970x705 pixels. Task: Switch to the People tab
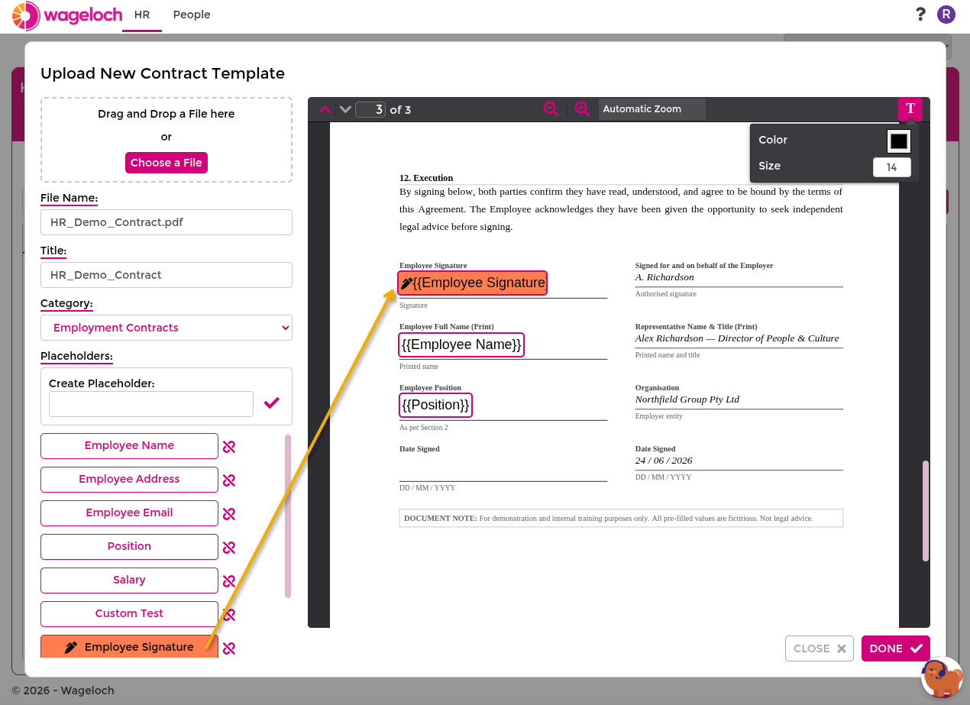(x=192, y=15)
